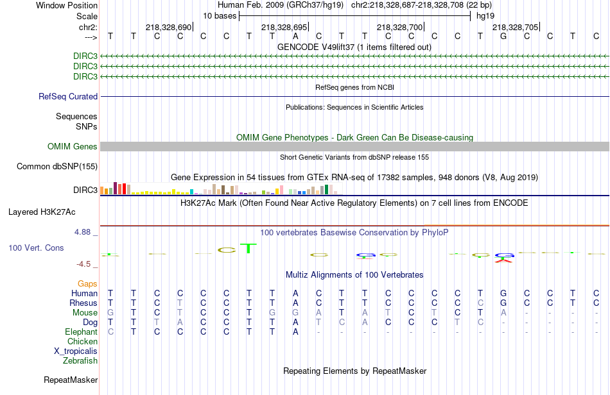Click the gray OMIM Genes item bar
Image resolution: width=610 pixels, height=395 pixels.
[x=354, y=146]
